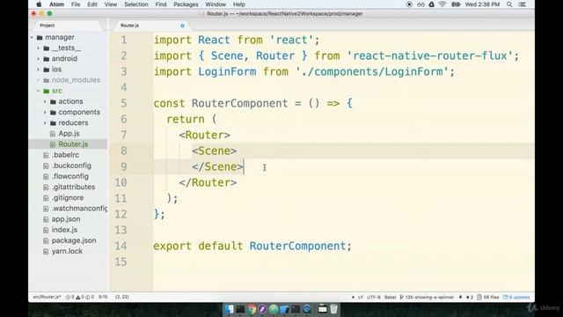Open Spotlight search
The height and width of the screenshot is (317, 563).
pyautogui.click(x=509, y=4)
